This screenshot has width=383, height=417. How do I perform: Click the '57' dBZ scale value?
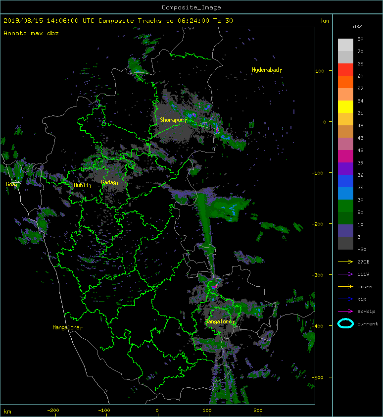click(360, 88)
